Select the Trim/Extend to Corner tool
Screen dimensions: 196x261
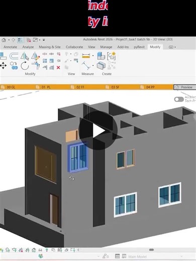click(x=36, y=66)
